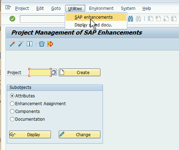179x150 pixels.
Task: Click the Display button
Action: tap(30, 134)
